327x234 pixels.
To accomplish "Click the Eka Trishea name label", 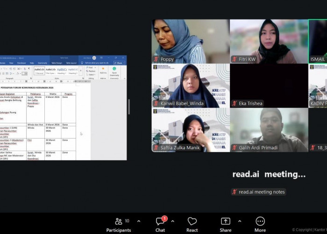I will (250, 103).
